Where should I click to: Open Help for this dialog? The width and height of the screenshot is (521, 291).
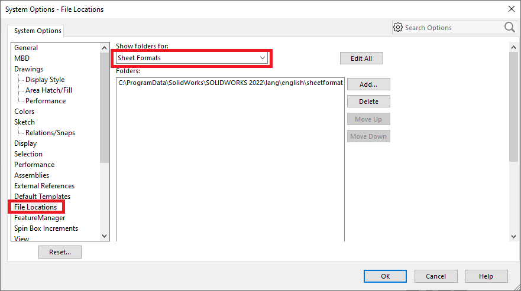(x=486, y=276)
